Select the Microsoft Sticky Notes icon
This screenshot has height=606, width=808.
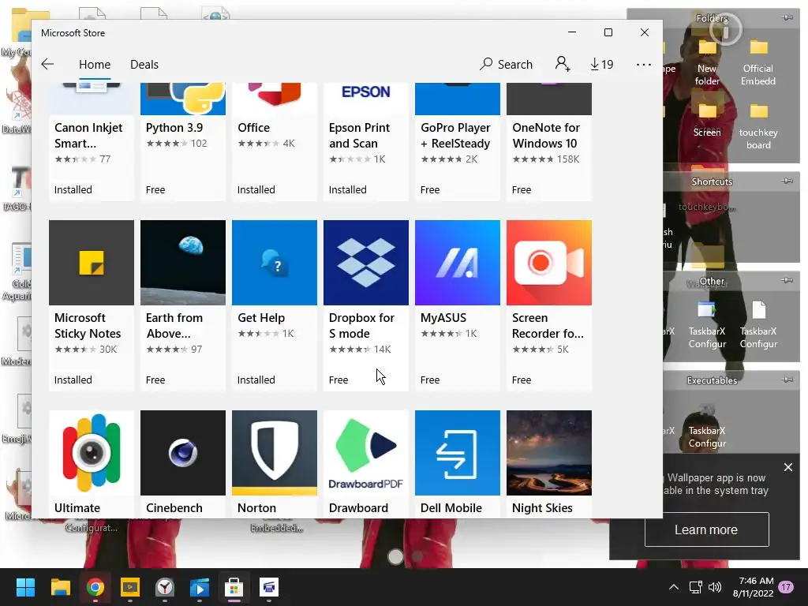pyautogui.click(x=92, y=262)
